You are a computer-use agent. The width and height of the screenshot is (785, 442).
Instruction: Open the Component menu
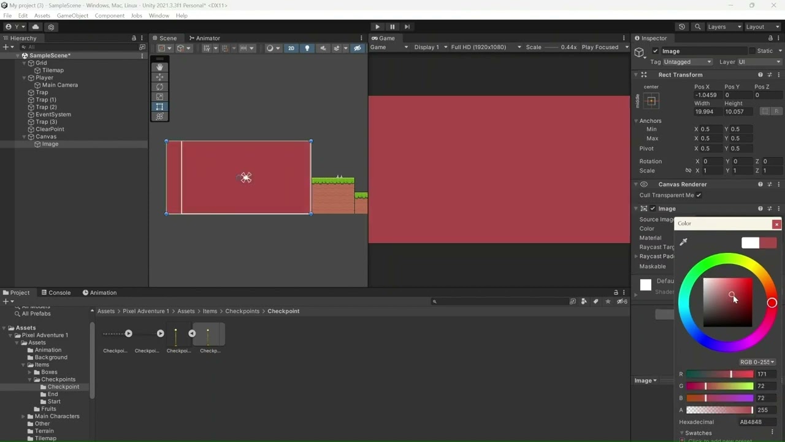[109, 15]
